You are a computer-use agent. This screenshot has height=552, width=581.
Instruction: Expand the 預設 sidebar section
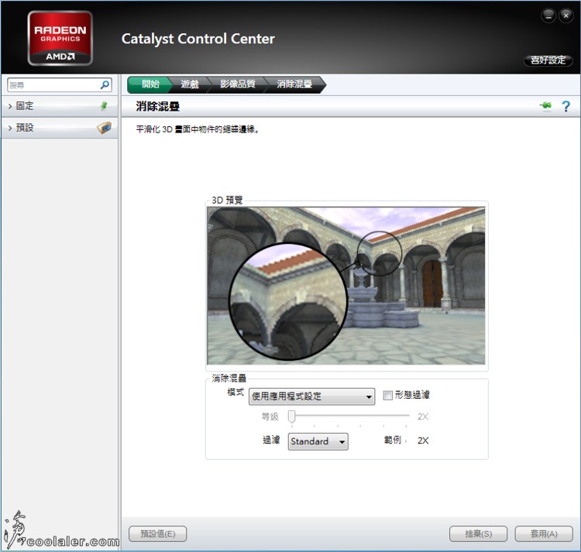pyautogui.click(x=60, y=128)
